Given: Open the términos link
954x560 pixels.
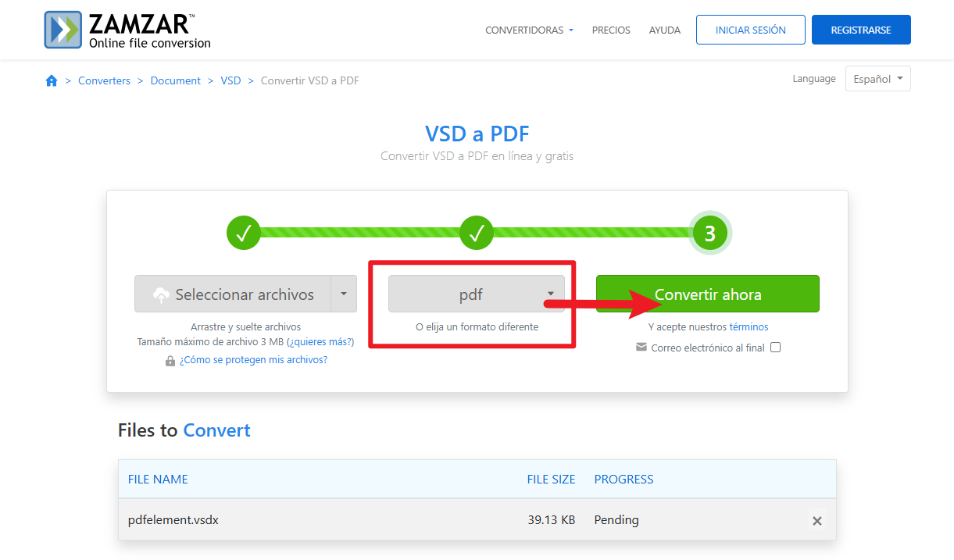Looking at the screenshot, I should [749, 327].
